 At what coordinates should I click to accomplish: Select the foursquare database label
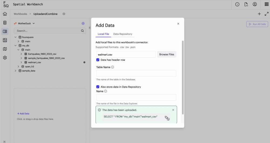pyautogui.click(x=28, y=37)
